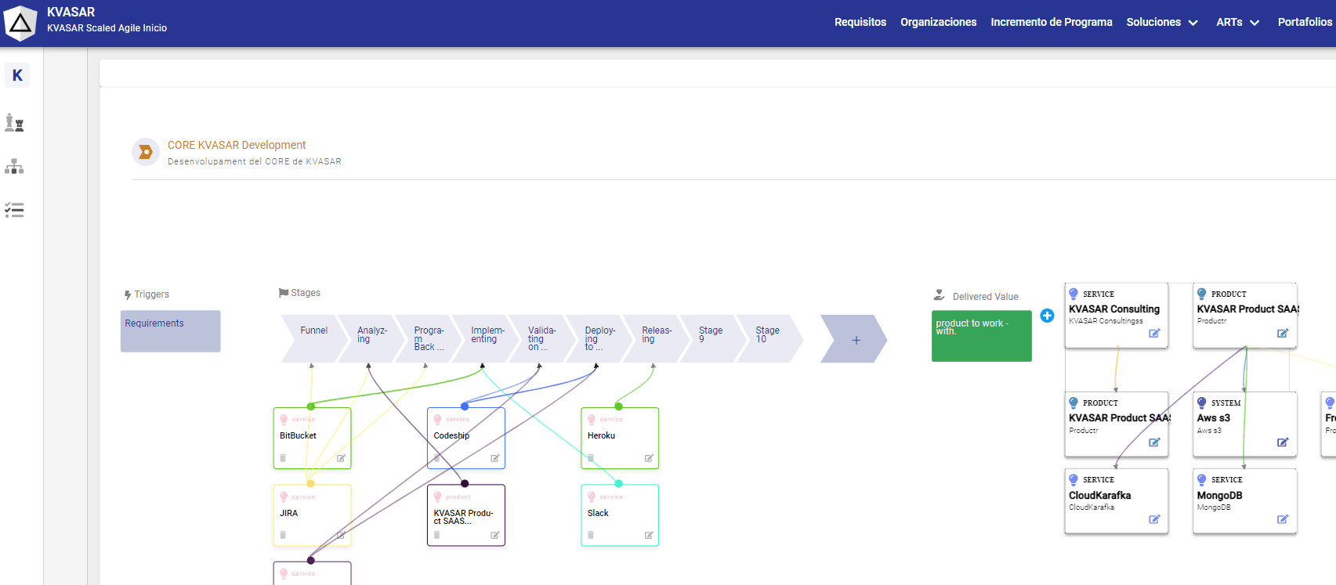Add a new stage with plus chevron
The image size is (1336, 585).
[855, 339]
